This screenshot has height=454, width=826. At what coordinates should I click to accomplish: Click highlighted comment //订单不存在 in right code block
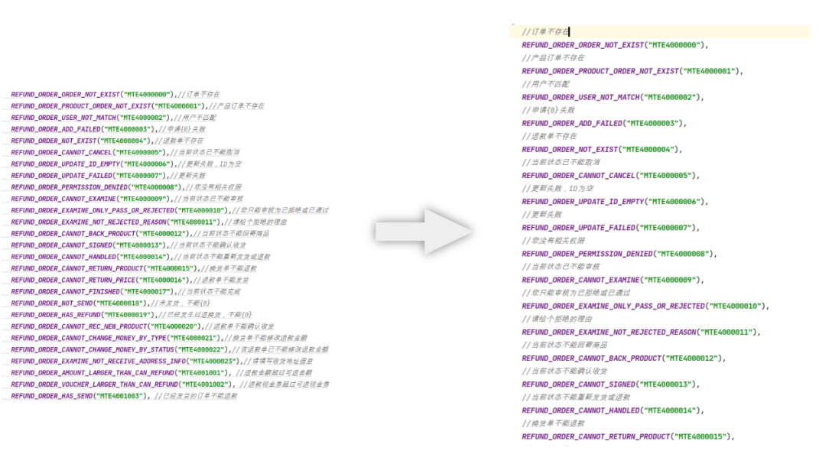pyautogui.click(x=546, y=31)
